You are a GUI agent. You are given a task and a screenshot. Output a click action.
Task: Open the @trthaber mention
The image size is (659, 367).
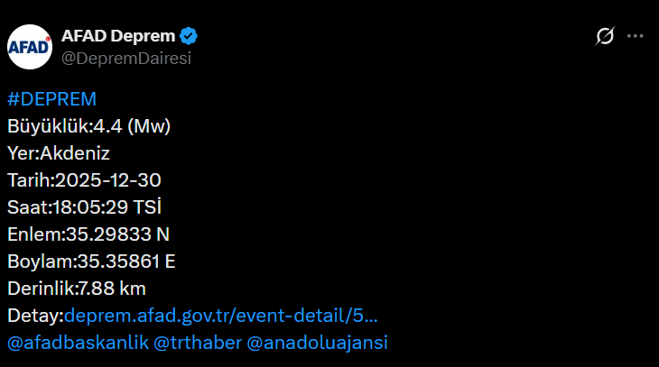(x=194, y=343)
